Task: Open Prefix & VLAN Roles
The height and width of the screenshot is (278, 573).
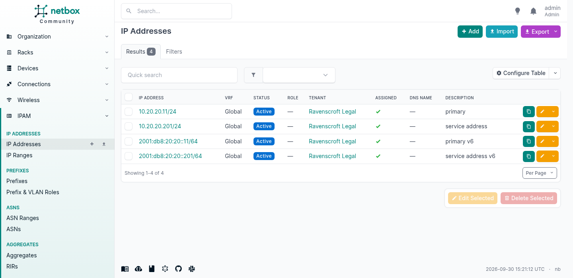Action: pyautogui.click(x=33, y=192)
